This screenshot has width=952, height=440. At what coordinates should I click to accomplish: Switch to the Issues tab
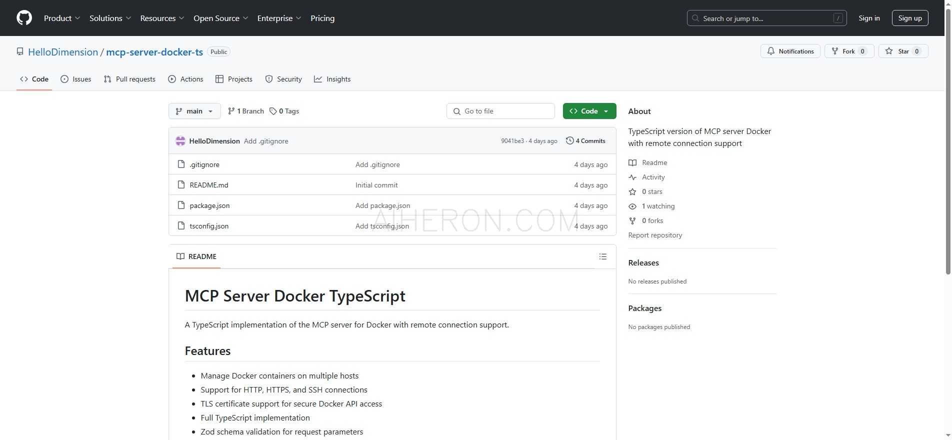pyautogui.click(x=76, y=79)
